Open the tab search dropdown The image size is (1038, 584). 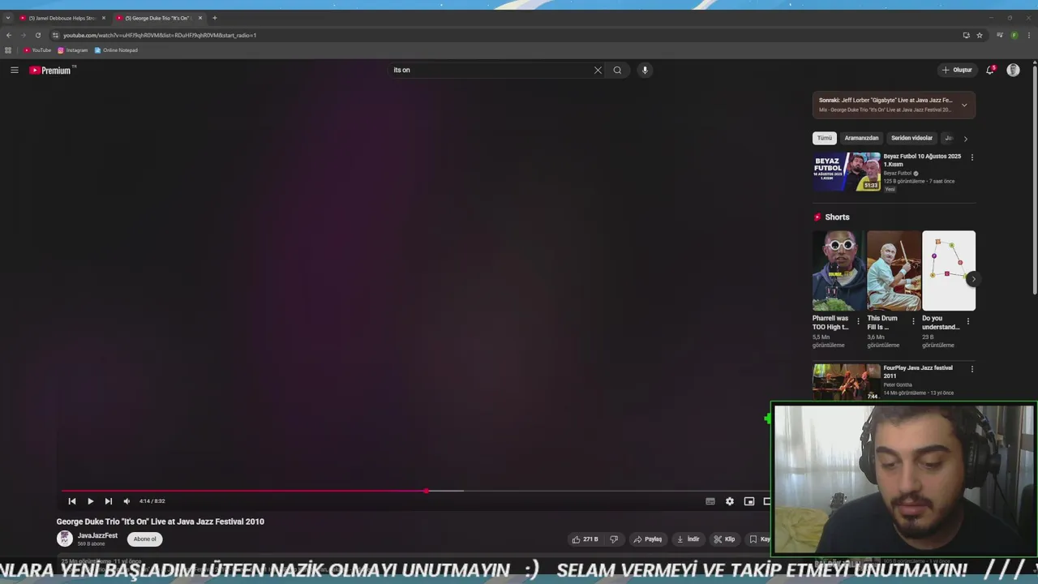point(8,18)
